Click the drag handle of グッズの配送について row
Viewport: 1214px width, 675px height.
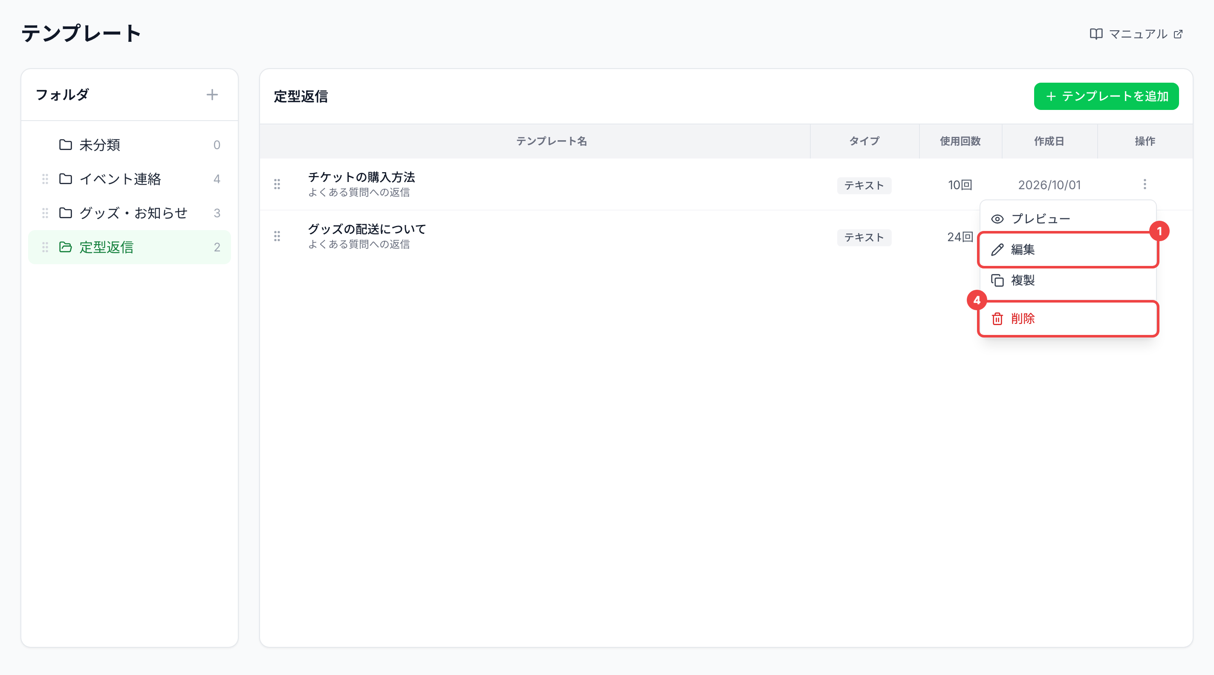click(277, 236)
